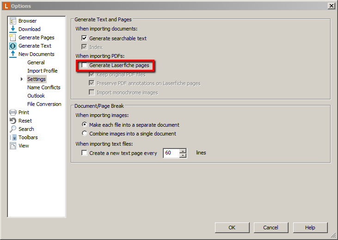
Task: Enable Create a new text page every checkbox
Action: coord(84,153)
